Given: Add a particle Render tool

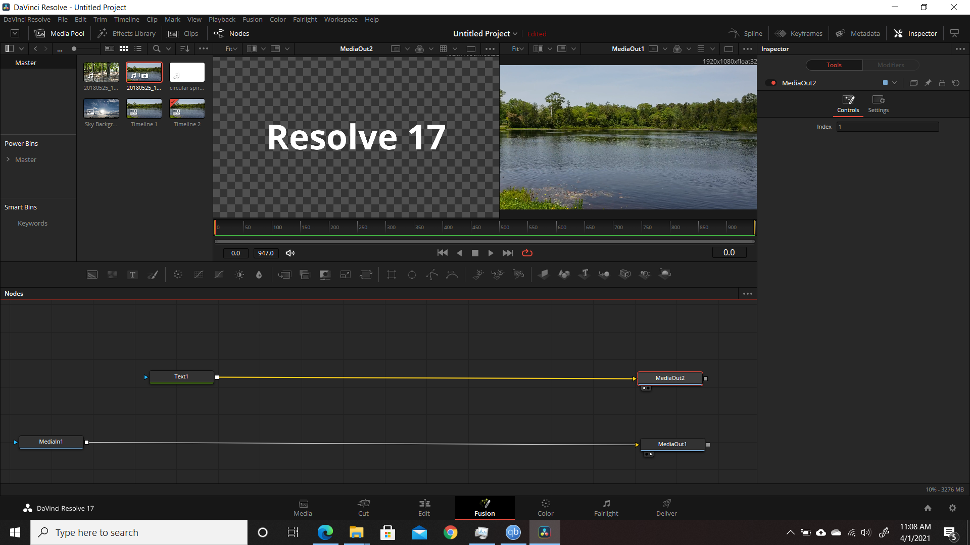Looking at the screenshot, I should (x=518, y=275).
